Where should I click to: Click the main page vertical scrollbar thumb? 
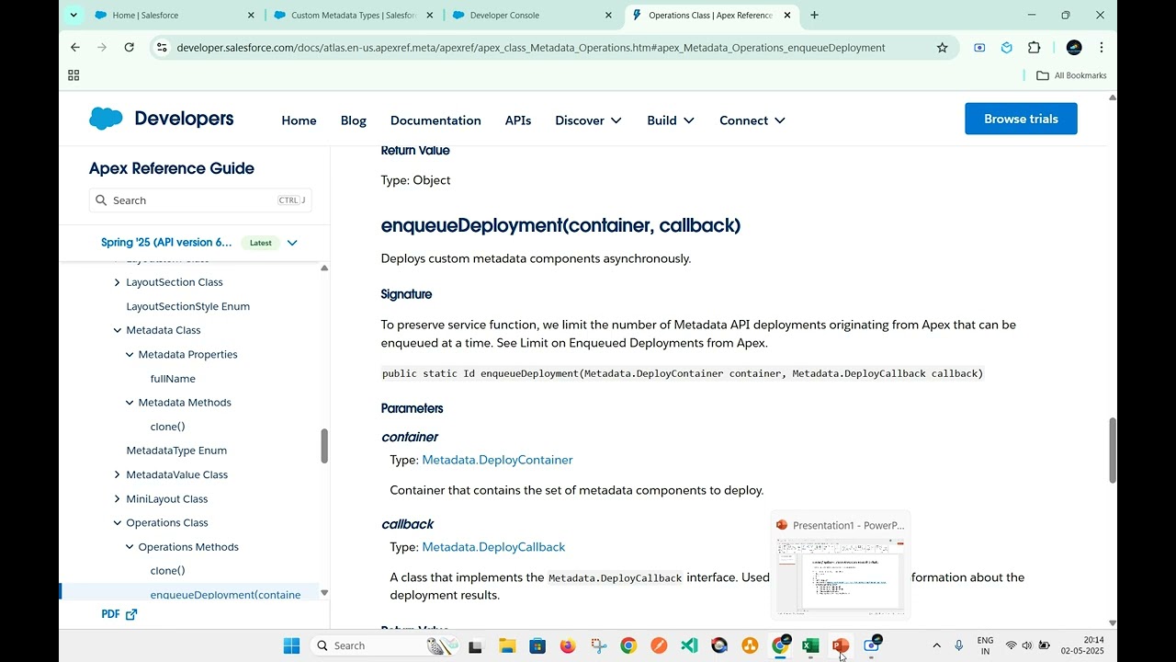coord(1113,451)
